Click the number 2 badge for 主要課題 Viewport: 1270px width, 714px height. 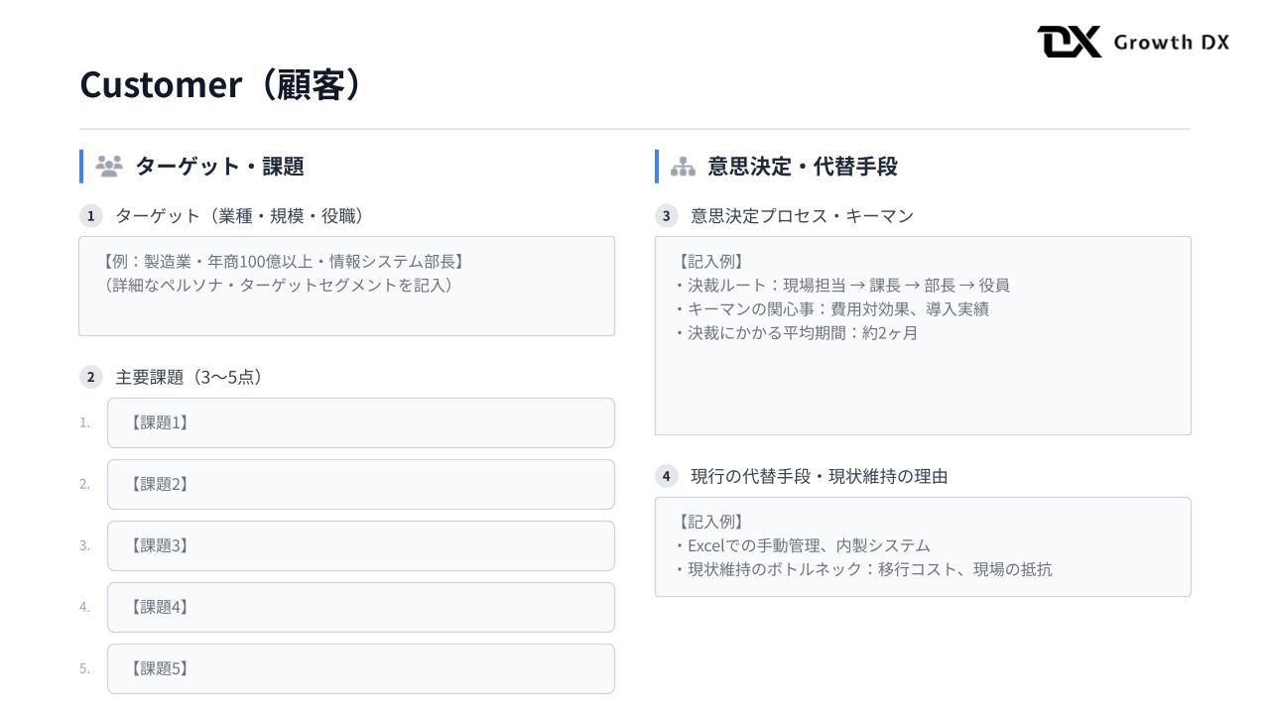91,377
